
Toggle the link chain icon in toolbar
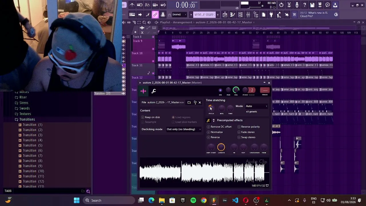click(155, 15)
